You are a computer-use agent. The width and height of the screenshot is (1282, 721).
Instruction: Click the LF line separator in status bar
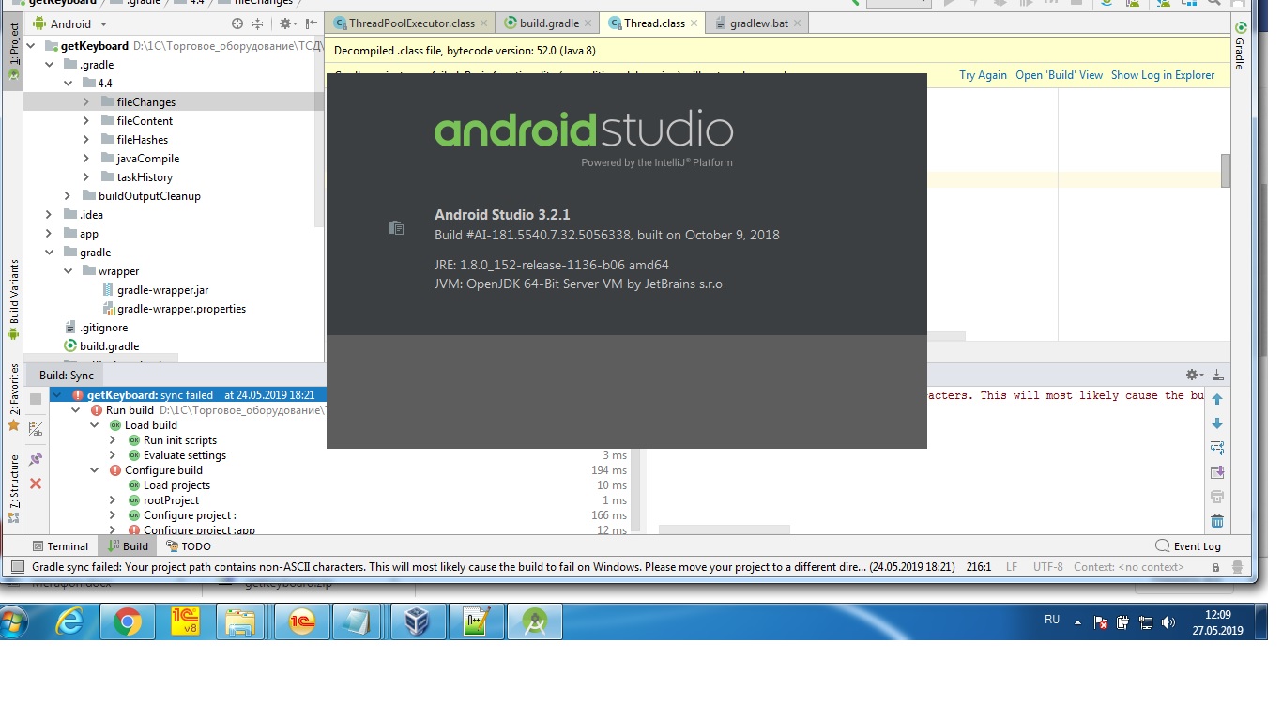(x=1012, y=567)
